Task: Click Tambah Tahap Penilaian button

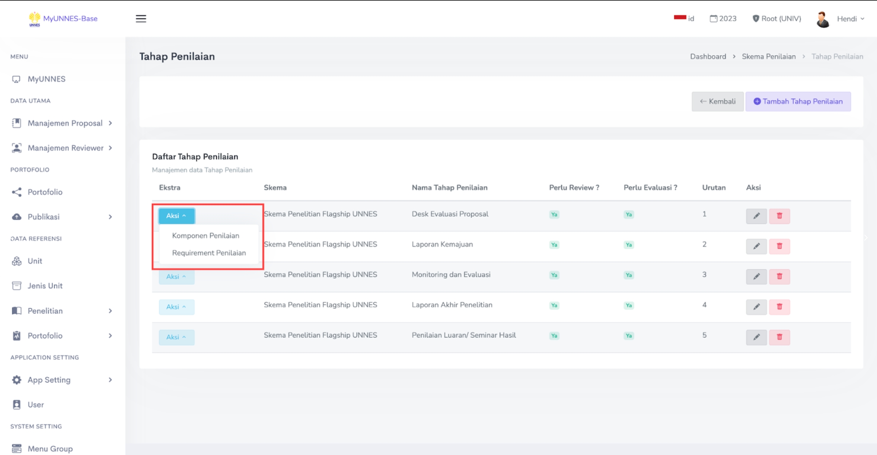Action: click(x=798, y=102)
